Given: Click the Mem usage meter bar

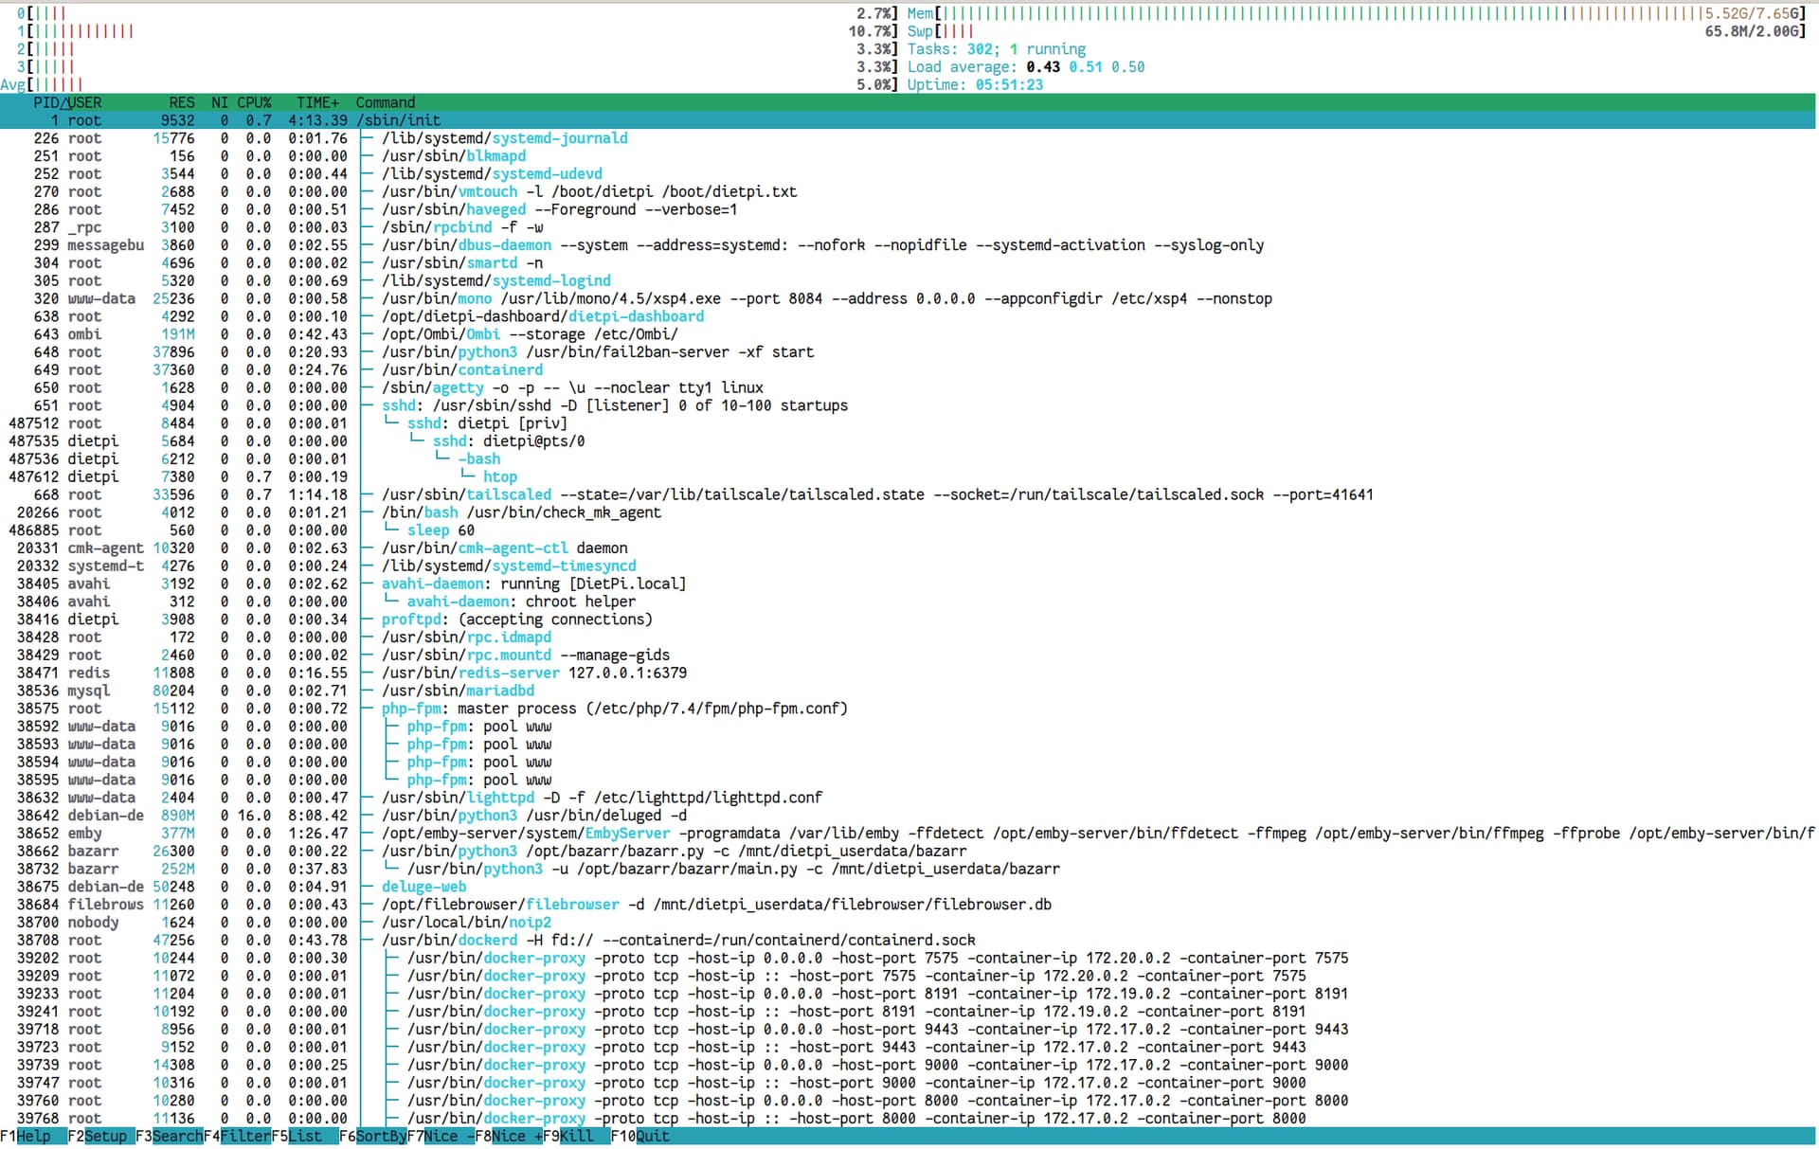Looking at the screenshot, I should click(1357, 13).
